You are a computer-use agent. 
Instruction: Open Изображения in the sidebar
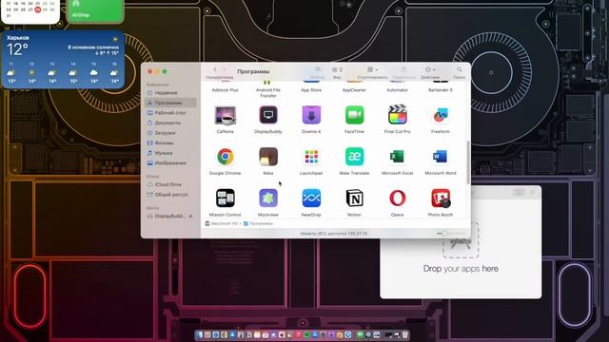(170, 163)
